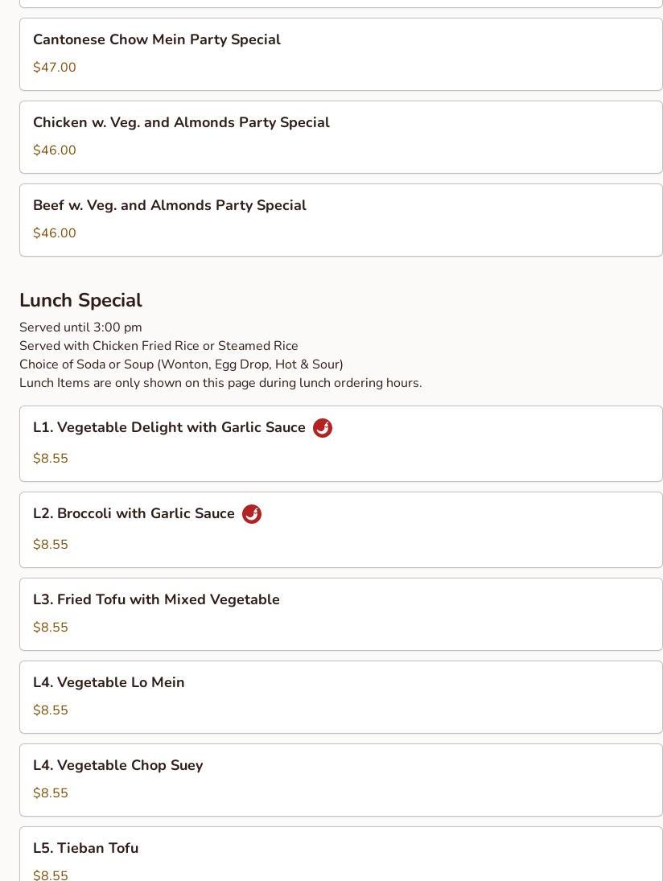Select L4. Vegetable Chop Suey item

[341, 780]
